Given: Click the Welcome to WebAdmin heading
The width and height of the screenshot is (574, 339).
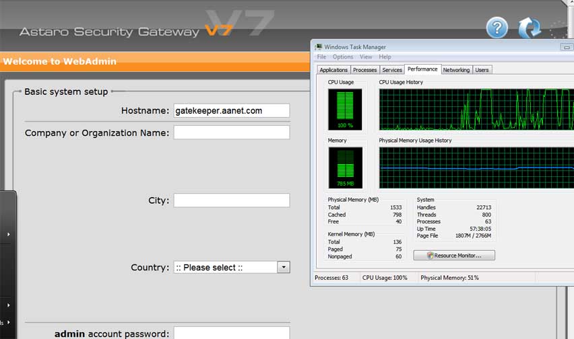Looking at the screenshot, I should pos(60,61).
